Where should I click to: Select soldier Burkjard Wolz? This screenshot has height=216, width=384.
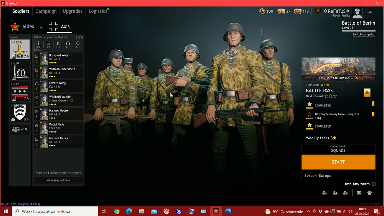tap(58, 58)
